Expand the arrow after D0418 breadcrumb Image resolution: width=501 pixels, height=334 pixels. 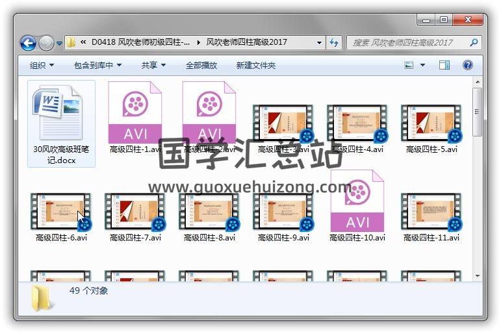coord(199,42)
